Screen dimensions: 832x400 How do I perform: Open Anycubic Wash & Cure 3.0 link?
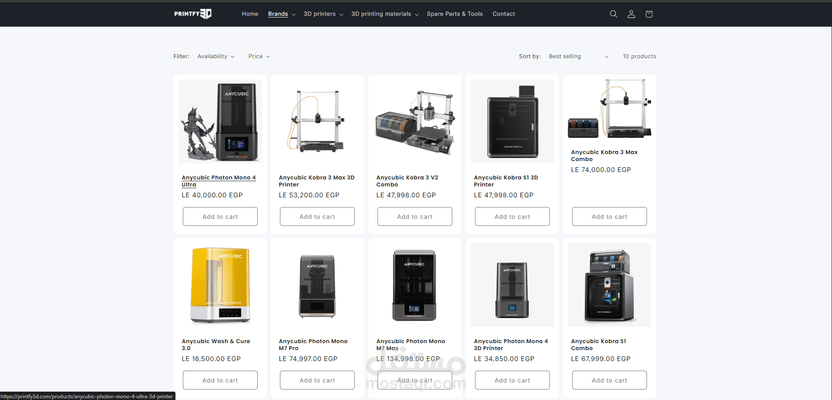(216, 344)
